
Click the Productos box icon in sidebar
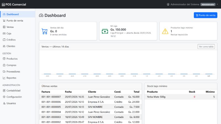(4, 59)
